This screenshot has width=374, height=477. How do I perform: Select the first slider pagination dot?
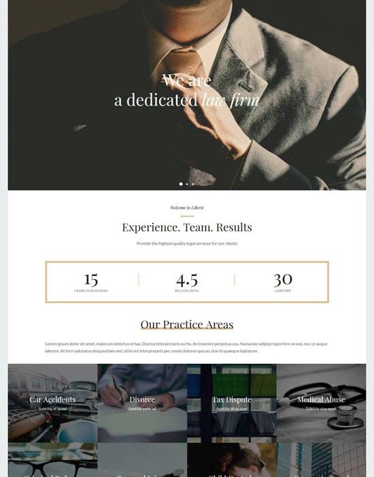[x=181, y=184]
